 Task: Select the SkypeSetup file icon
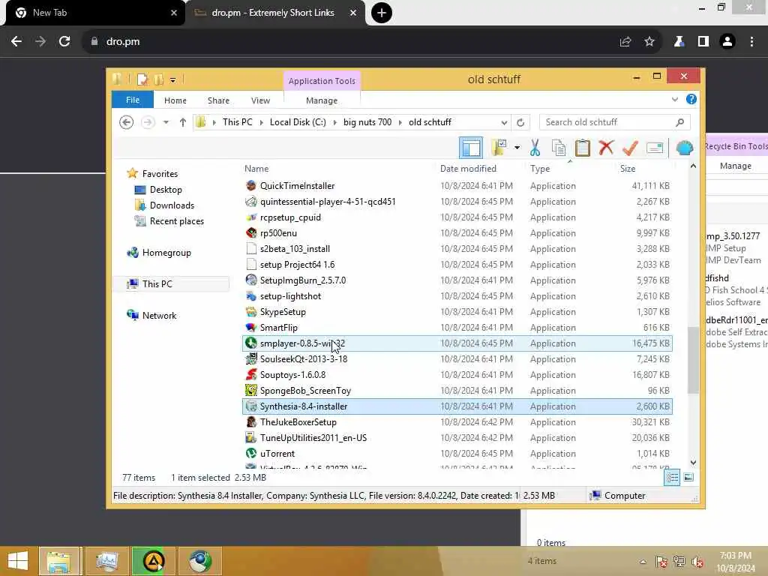click(251, 312)
